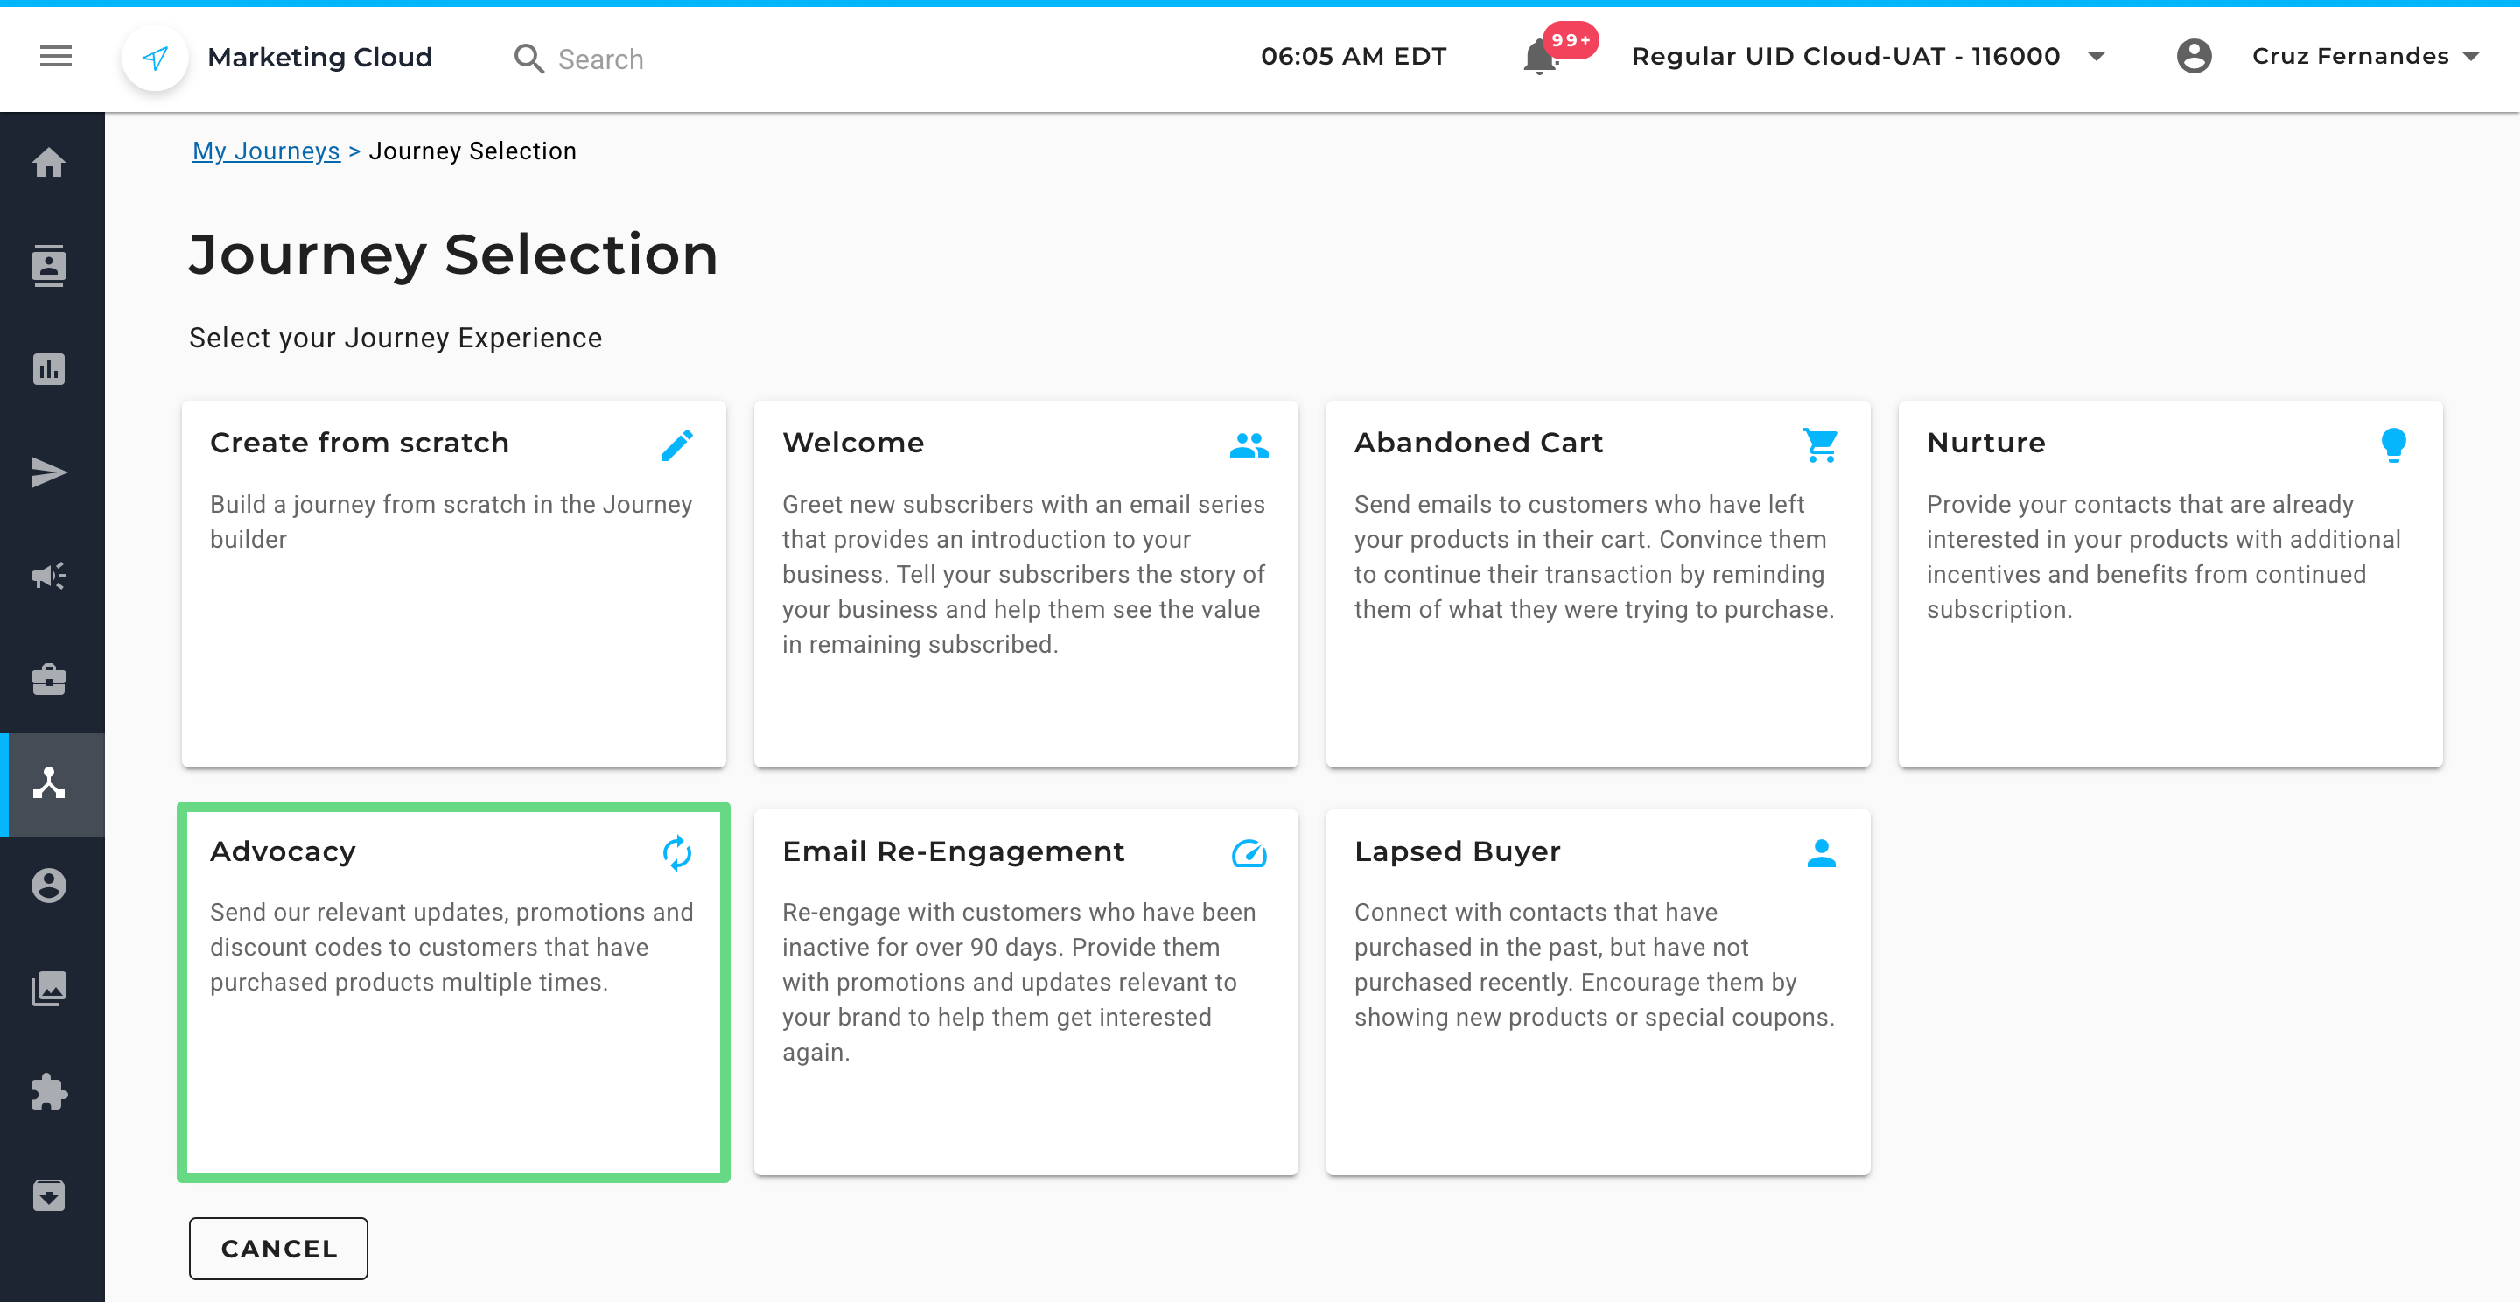Click the people icon on Welcome card

tap(1249, 445)
